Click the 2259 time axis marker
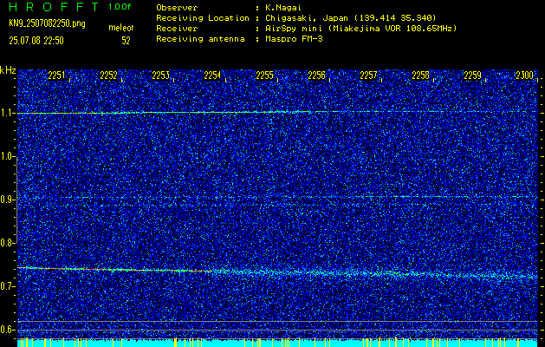This screenshot has height=347, width=545. click(473, 75)
